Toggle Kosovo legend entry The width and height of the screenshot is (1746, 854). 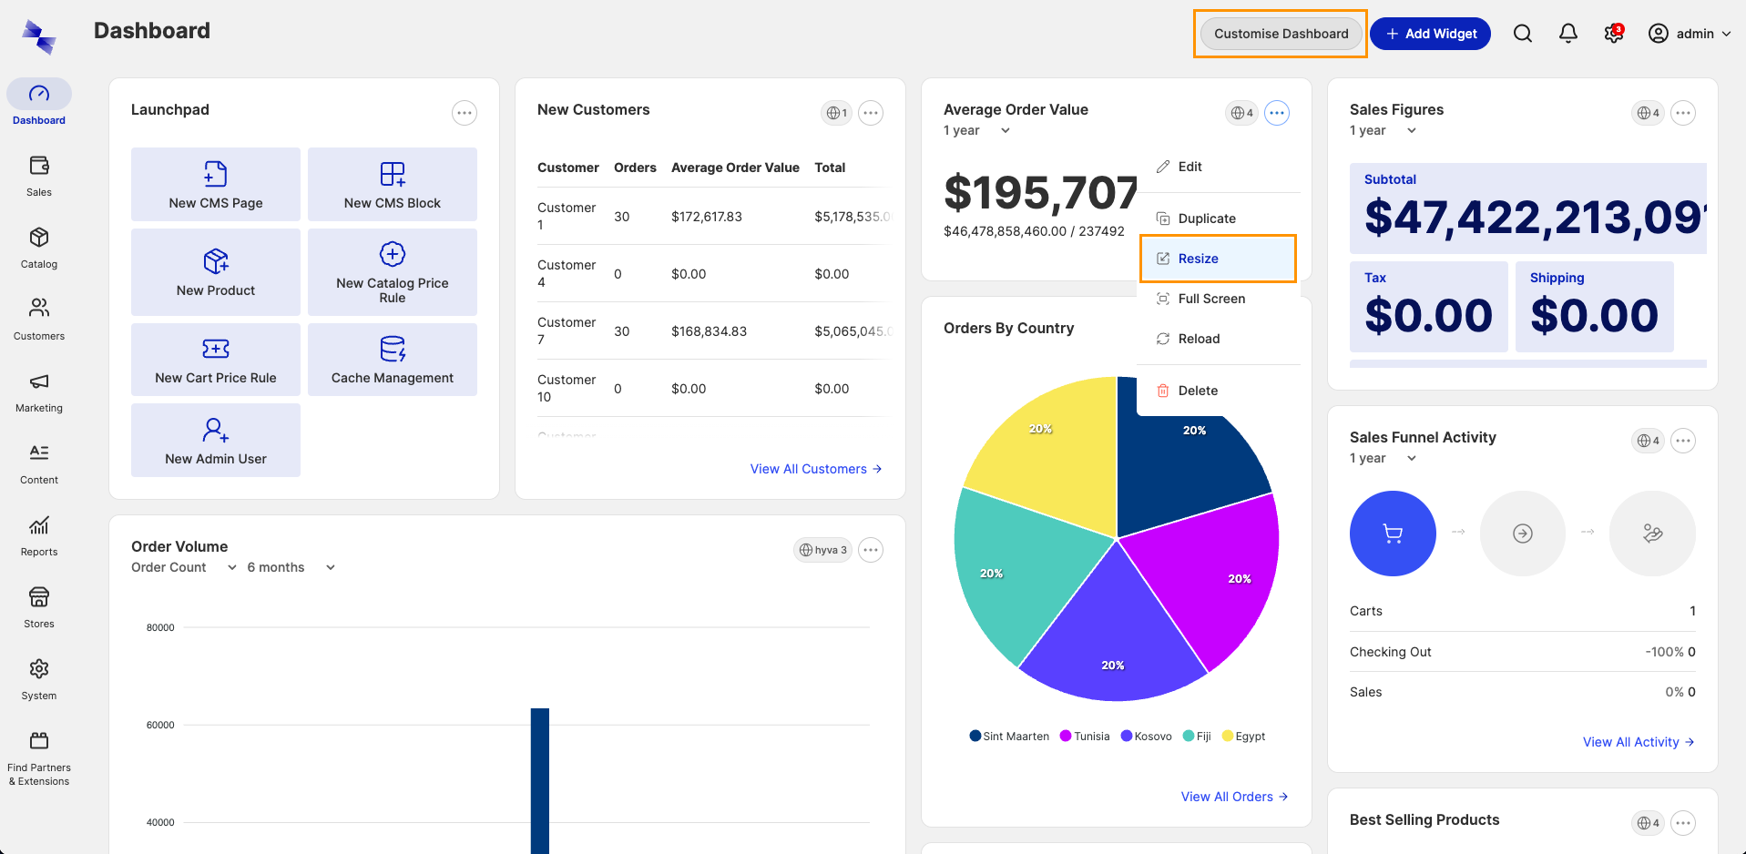[1146, 737]
